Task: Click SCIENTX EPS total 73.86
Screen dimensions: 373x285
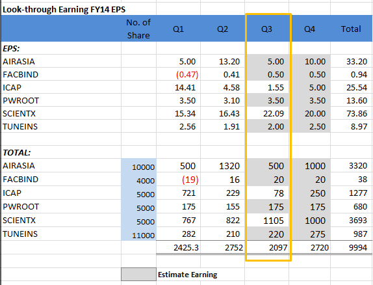Action: (357, 113)
